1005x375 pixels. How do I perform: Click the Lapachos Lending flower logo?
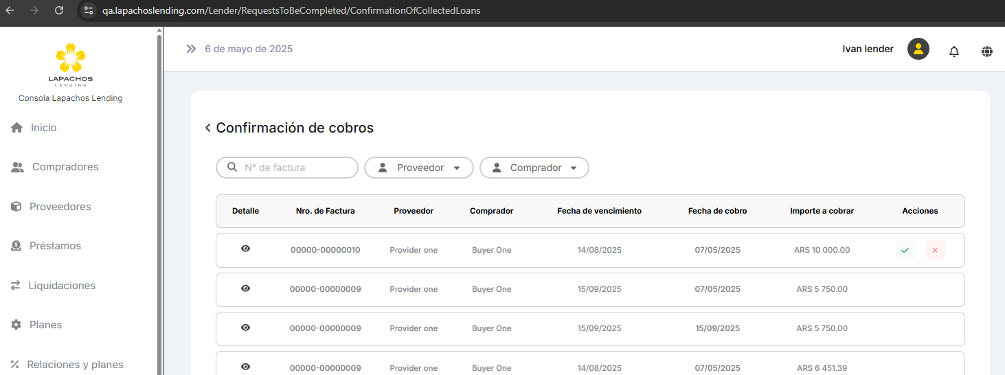point(70,58)
